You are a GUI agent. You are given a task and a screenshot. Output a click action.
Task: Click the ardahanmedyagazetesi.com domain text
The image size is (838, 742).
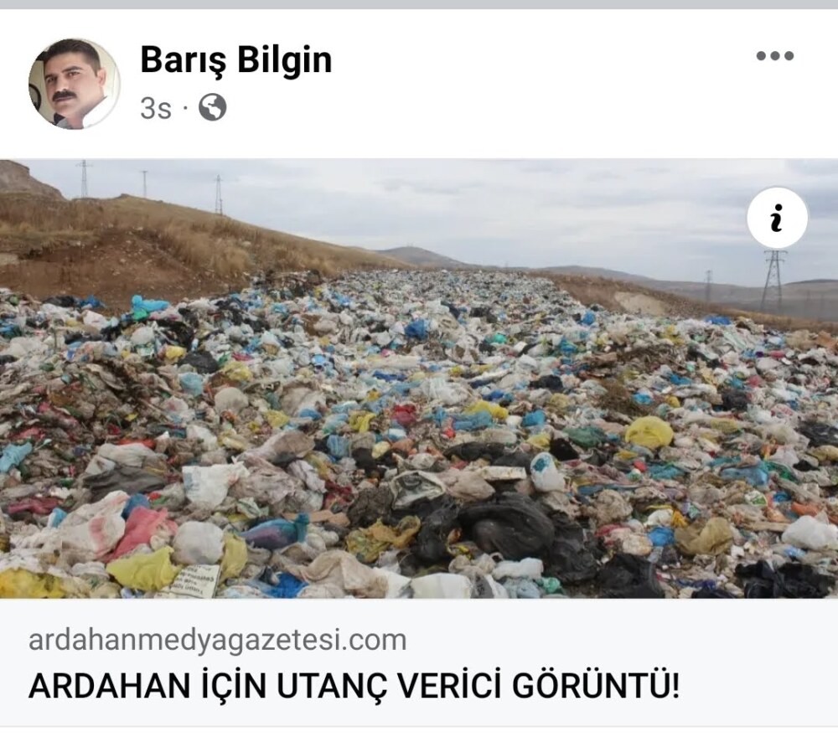tap(218, 640)
